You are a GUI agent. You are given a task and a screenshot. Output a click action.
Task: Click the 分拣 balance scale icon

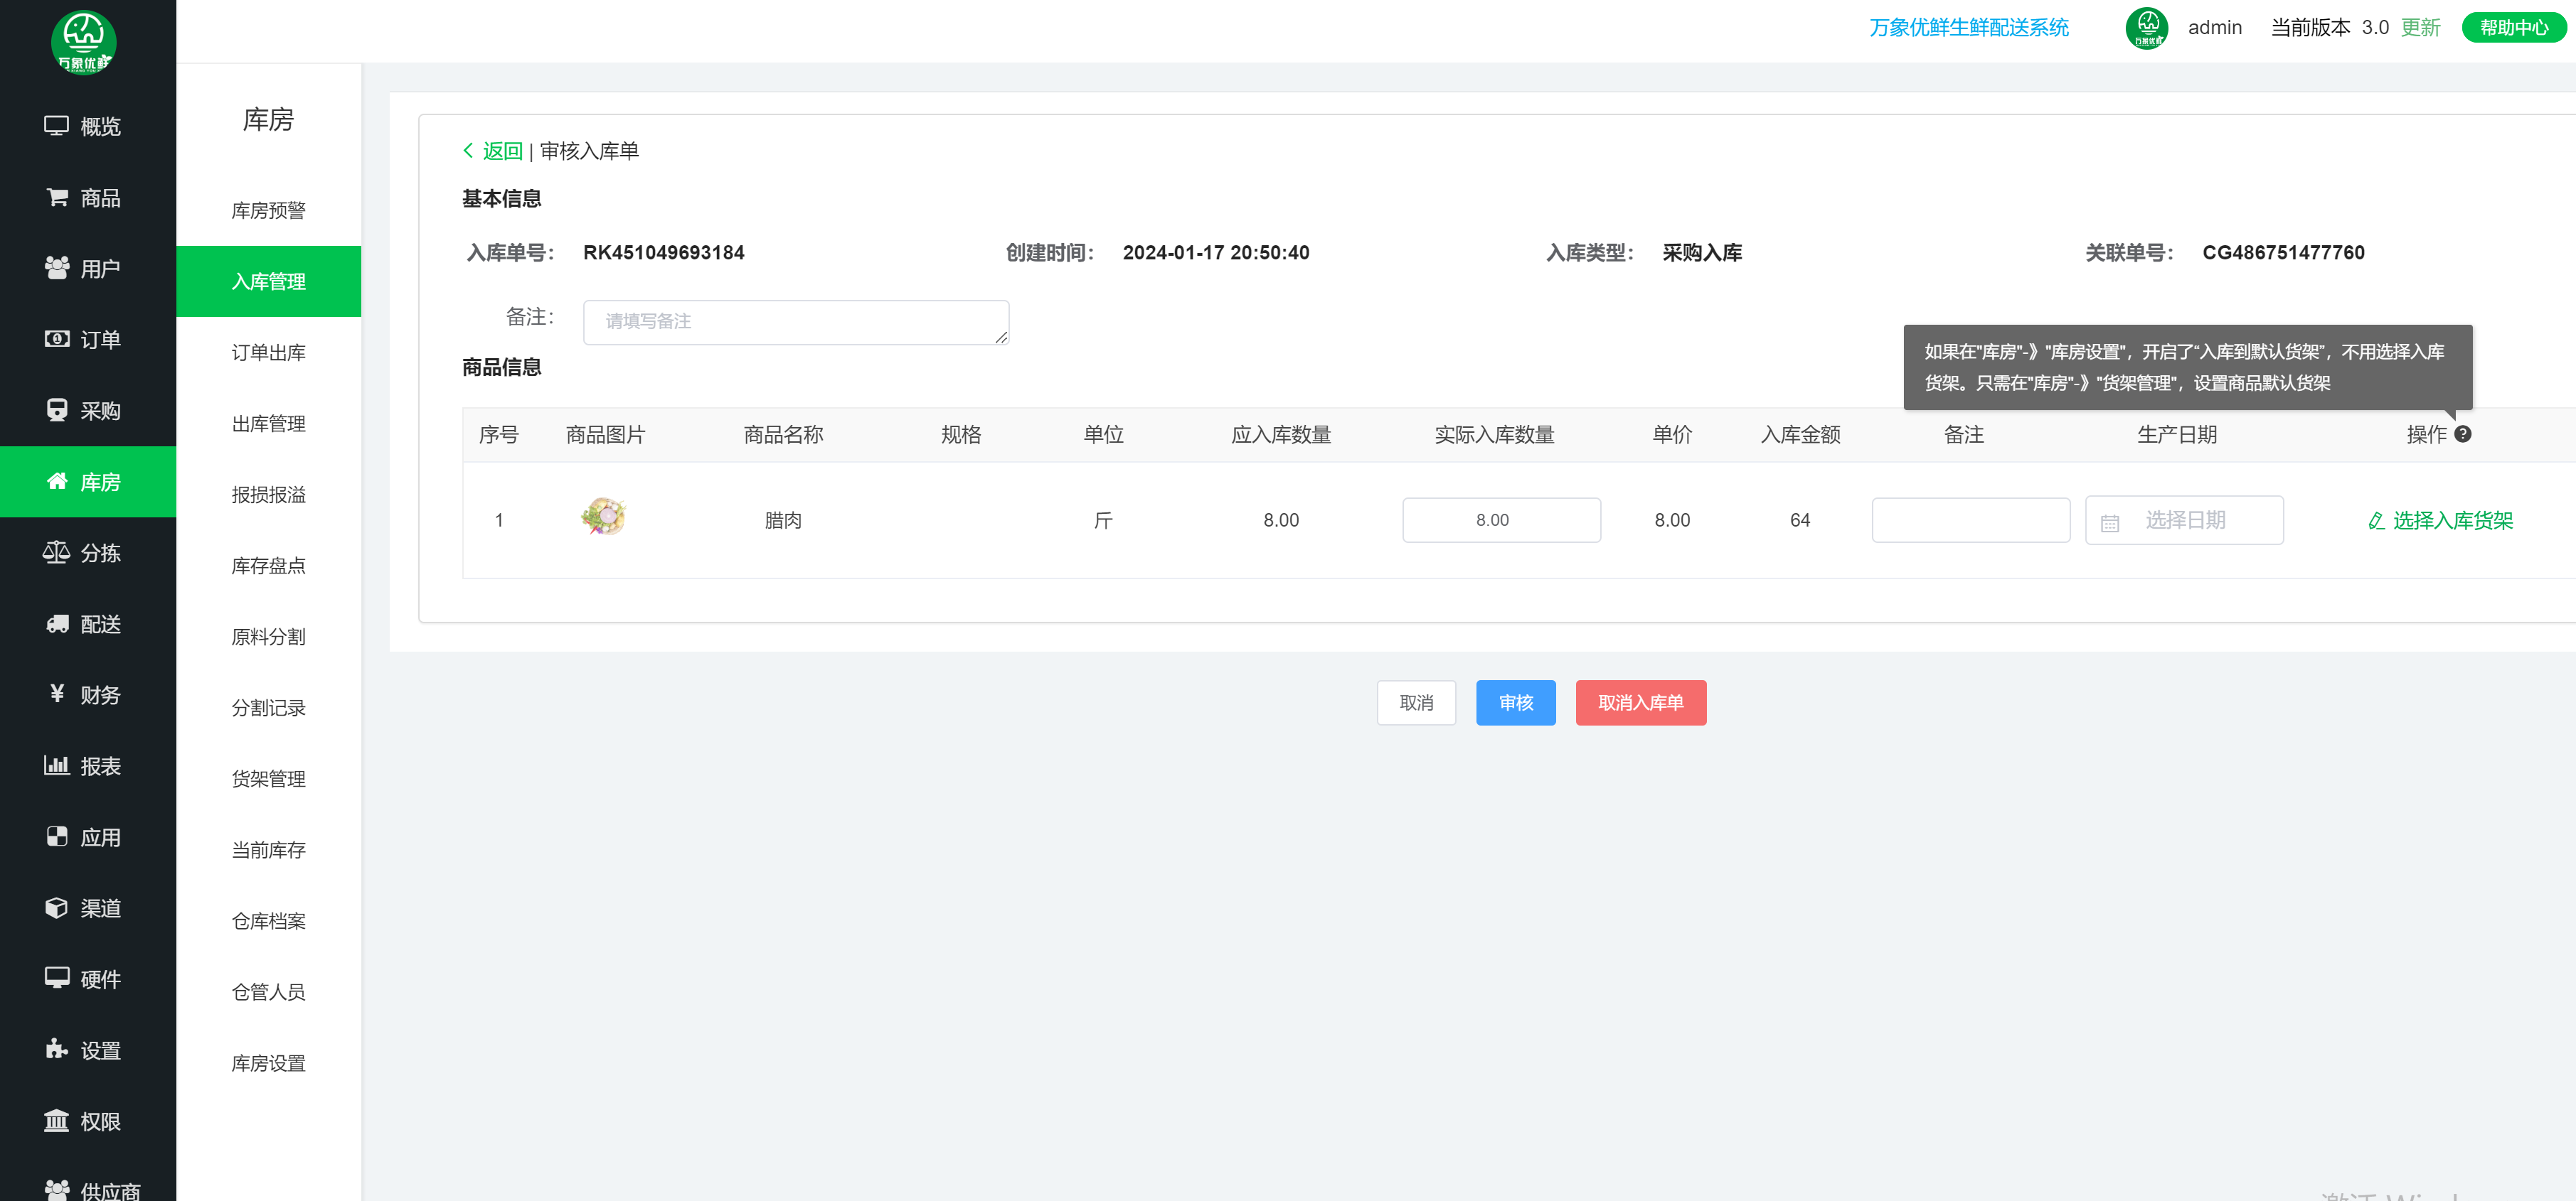[56, 553]
